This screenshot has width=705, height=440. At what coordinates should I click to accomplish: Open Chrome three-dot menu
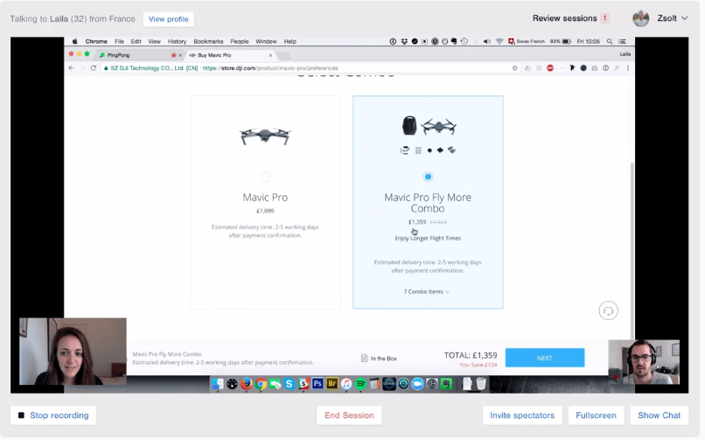[x=628, y=68]
